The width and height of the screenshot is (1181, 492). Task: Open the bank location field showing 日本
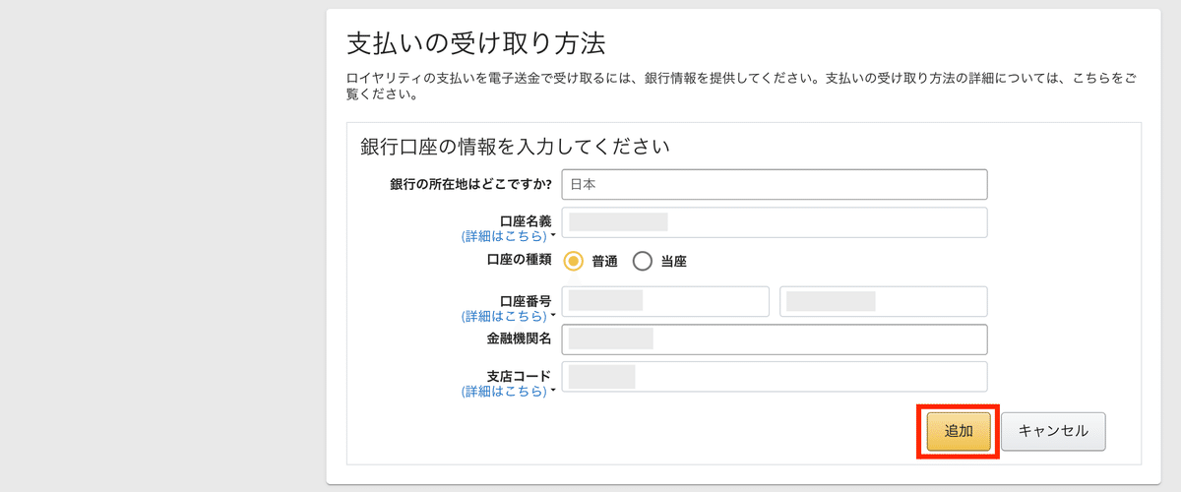(775, 184)
